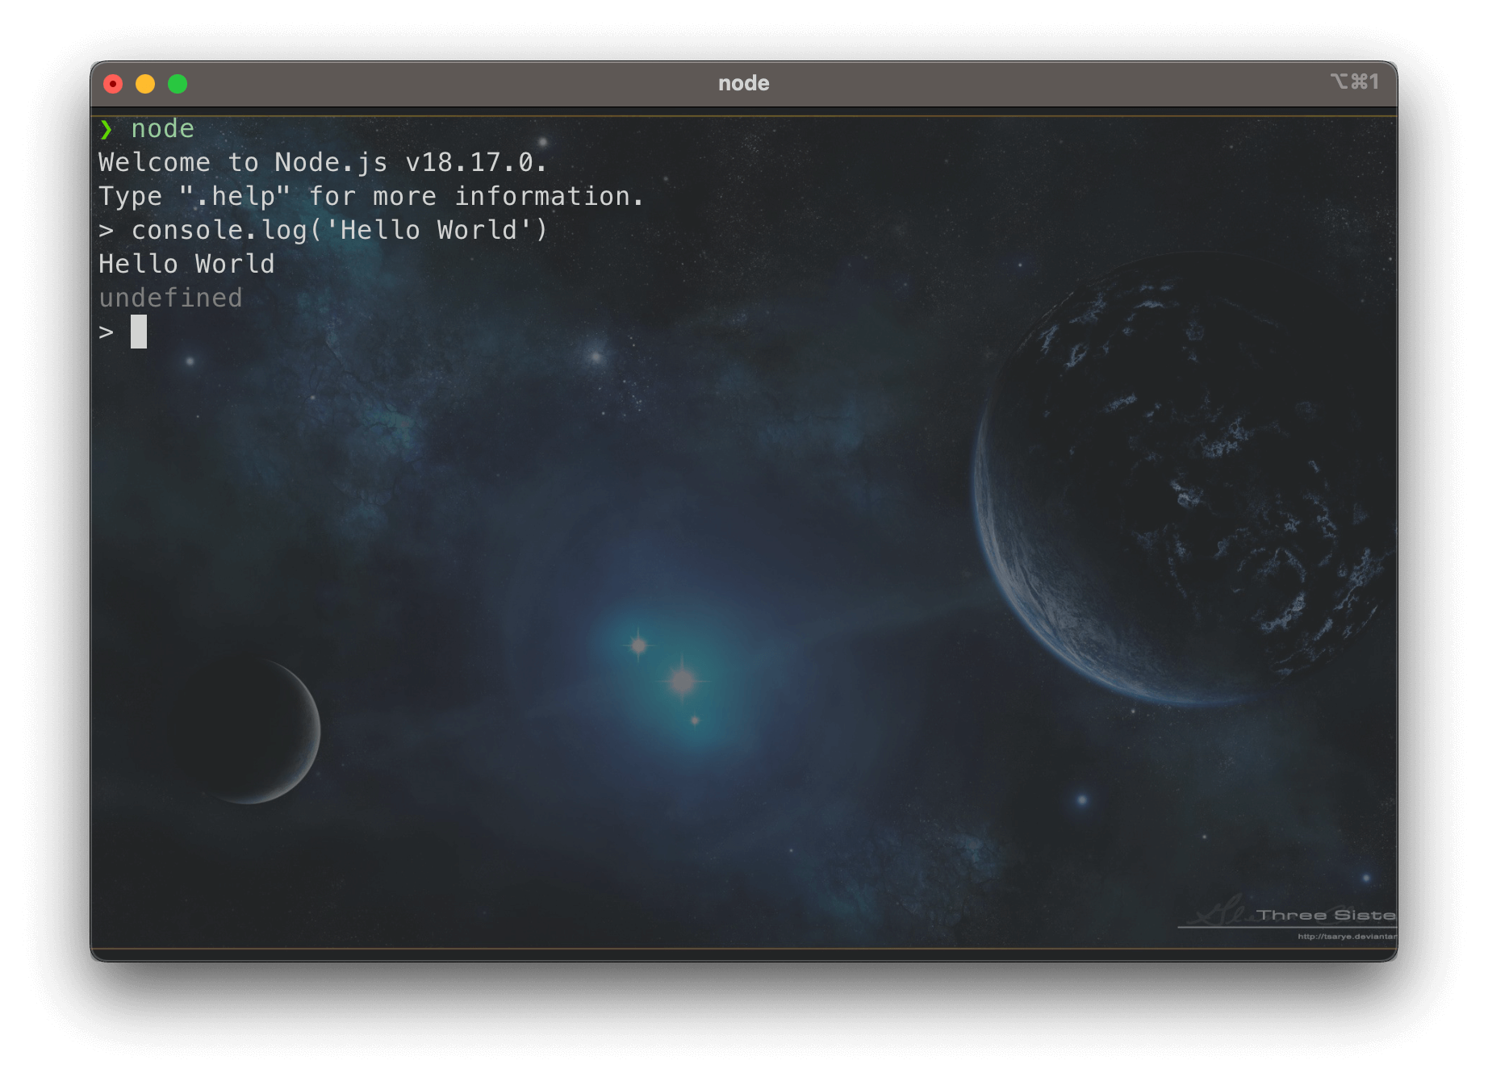1488x1081 pixels.
Task: Click the 'Hello World' output line
Action: point(186,265)
